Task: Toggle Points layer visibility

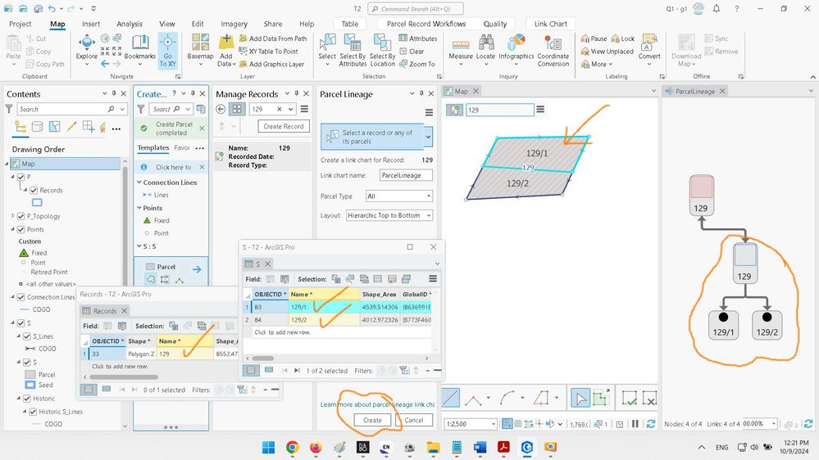Action: click(x=20, y=229)
